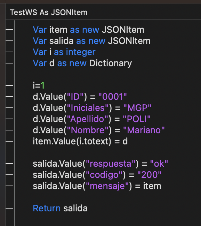Set breakpoint on salida.Value("mensaje") line

pyautogui.click(x=9, y=186)
